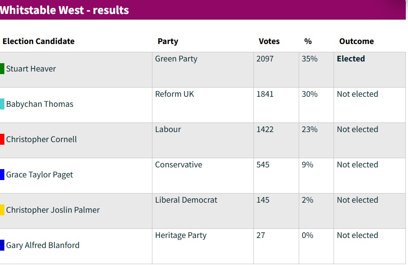Click the candidate name Stuart Heaver
Screen dimensions: 408x265
coord(31,69)
